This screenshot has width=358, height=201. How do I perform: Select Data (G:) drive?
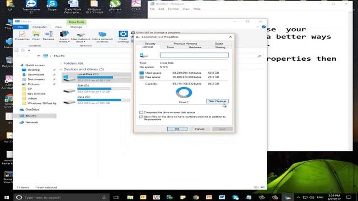point(96,100)
